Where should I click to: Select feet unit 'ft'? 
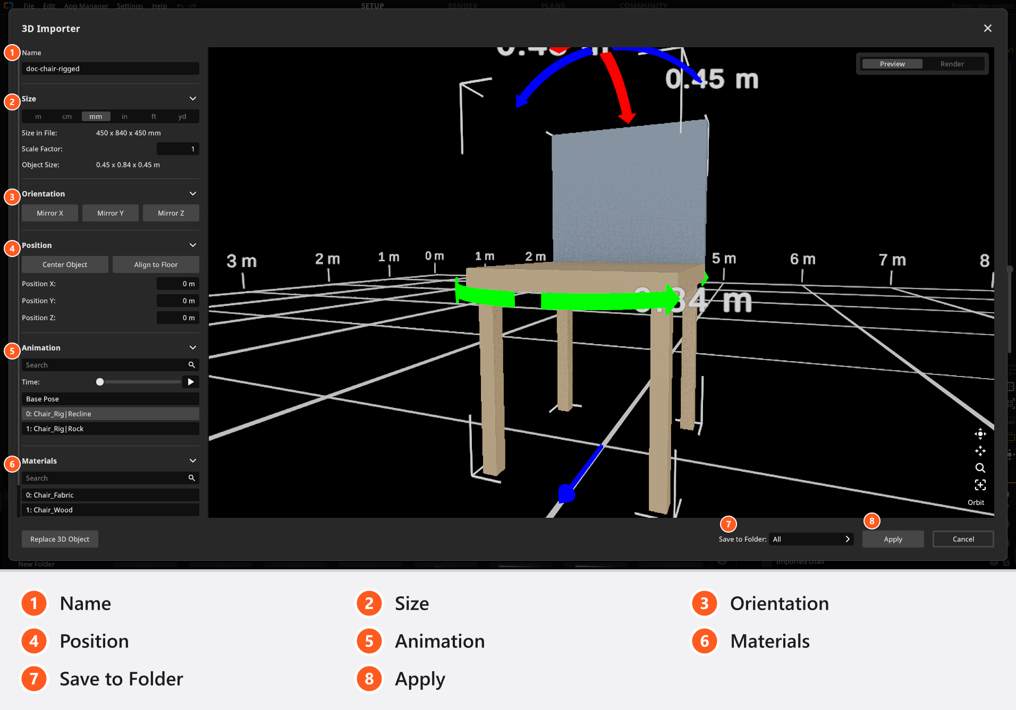click(154, 116)
